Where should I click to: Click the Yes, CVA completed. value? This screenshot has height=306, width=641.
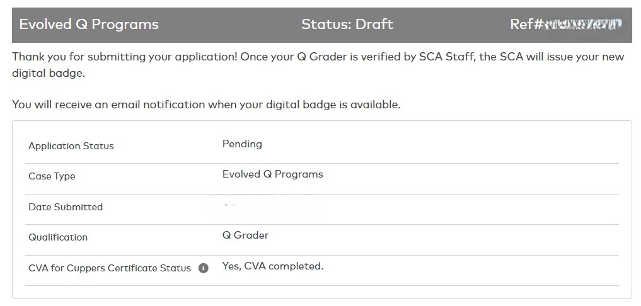pyautogui.click(x=273, y=266)
